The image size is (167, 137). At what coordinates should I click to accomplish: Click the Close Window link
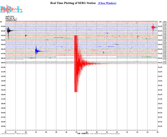107,3
